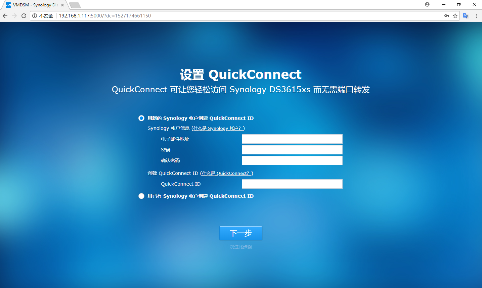This screenshot has width=482, height=288.
Task: Select 用已有 Synology 帐户创建 option
Action: coord(141,196)
